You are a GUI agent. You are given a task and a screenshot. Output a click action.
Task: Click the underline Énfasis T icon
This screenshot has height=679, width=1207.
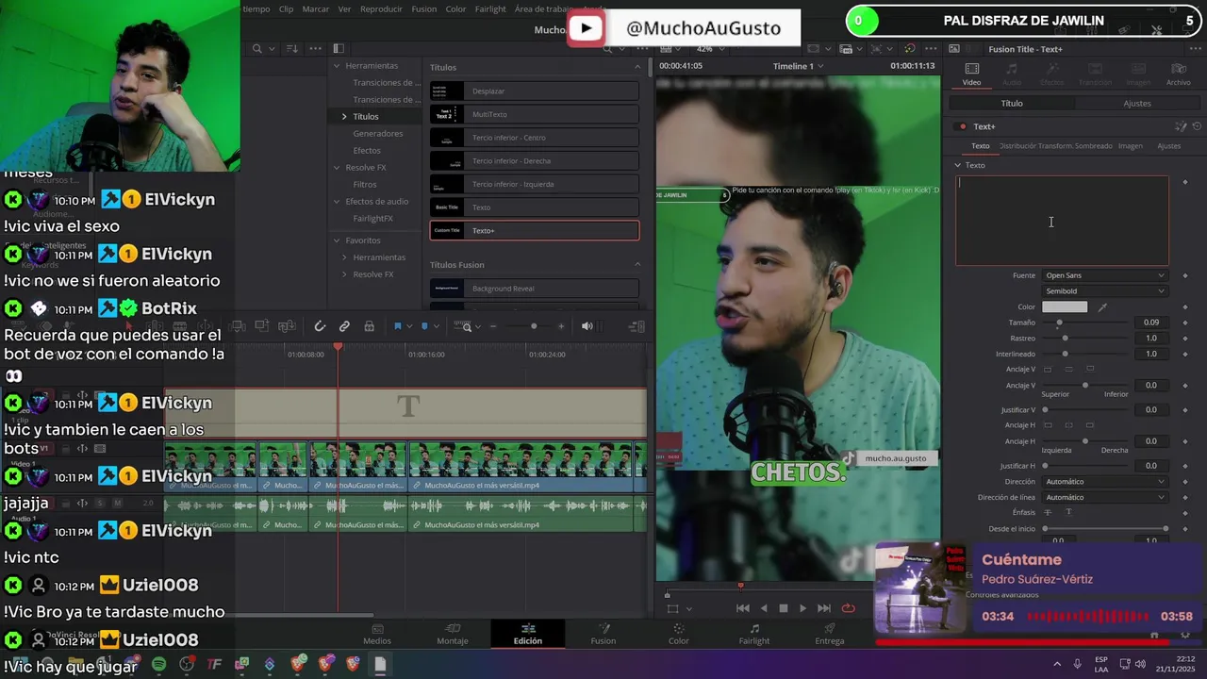pyautogui.click(x=1068, y=512)
